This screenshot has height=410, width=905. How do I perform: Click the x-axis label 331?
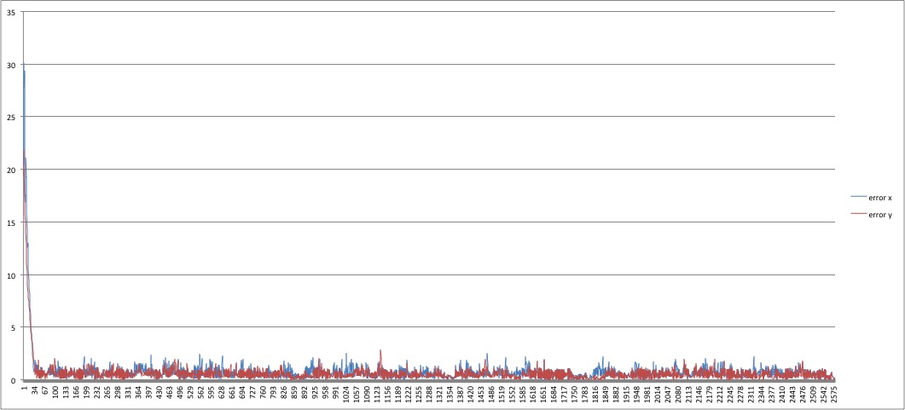[x=128, y=391]
